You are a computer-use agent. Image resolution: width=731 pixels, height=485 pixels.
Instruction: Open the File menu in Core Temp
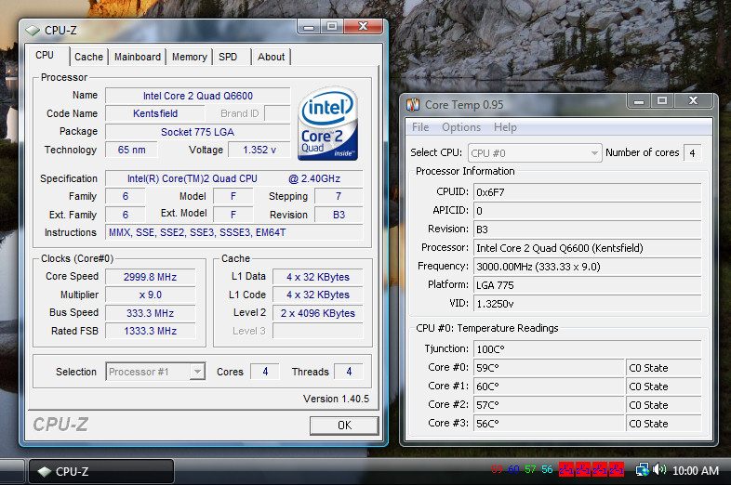(x=420, y=127)
